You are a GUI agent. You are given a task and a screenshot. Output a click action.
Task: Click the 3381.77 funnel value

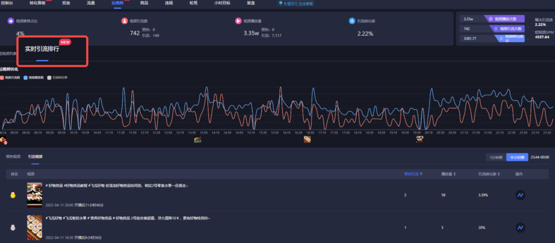pos(470,39)
